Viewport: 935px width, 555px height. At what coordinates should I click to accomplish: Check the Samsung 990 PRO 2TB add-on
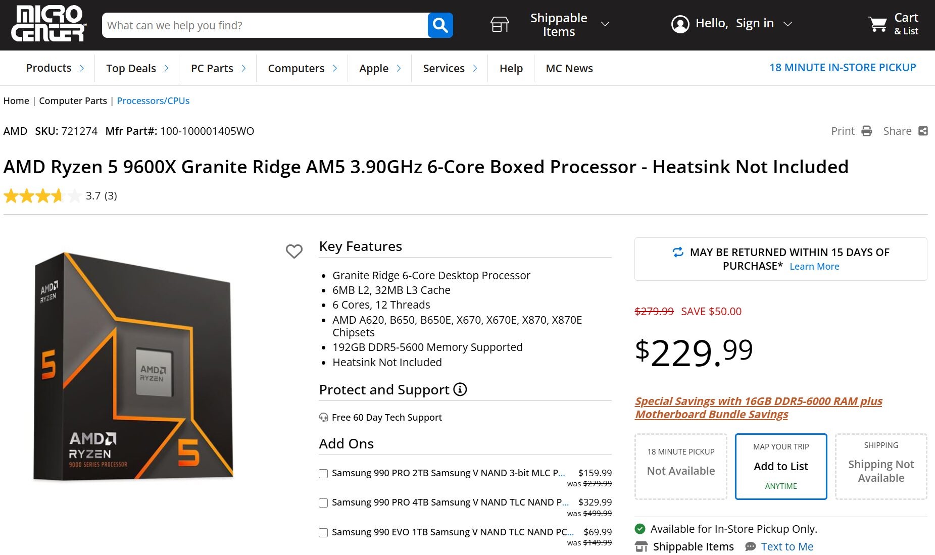pos(323,474)
